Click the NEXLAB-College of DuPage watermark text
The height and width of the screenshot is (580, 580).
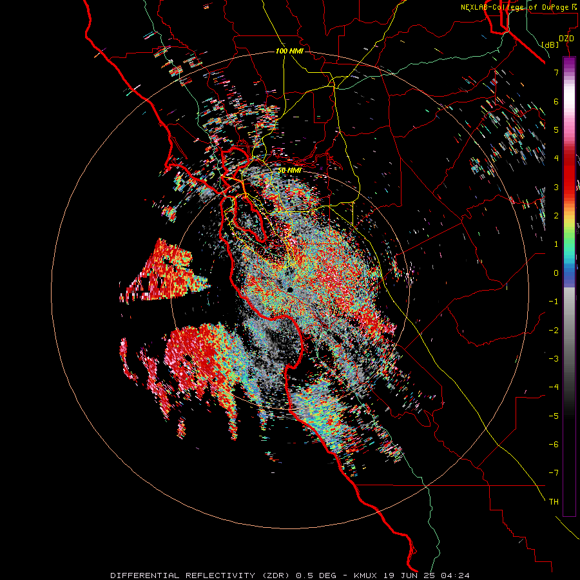tap(518, 7)
